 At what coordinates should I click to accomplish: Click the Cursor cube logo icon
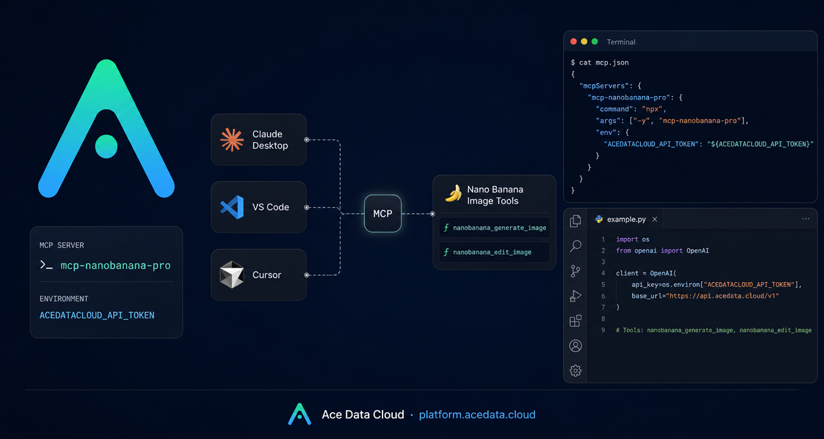[232, 274]
